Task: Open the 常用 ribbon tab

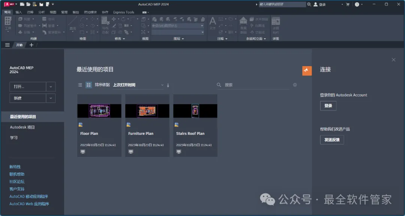Action: pos(7,12)
